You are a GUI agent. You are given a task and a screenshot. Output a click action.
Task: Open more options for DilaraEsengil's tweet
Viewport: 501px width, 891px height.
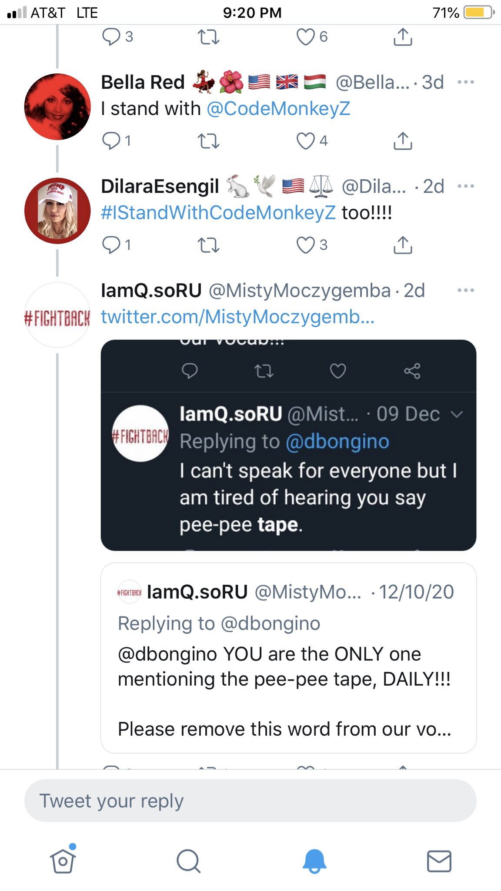[466, 186]
